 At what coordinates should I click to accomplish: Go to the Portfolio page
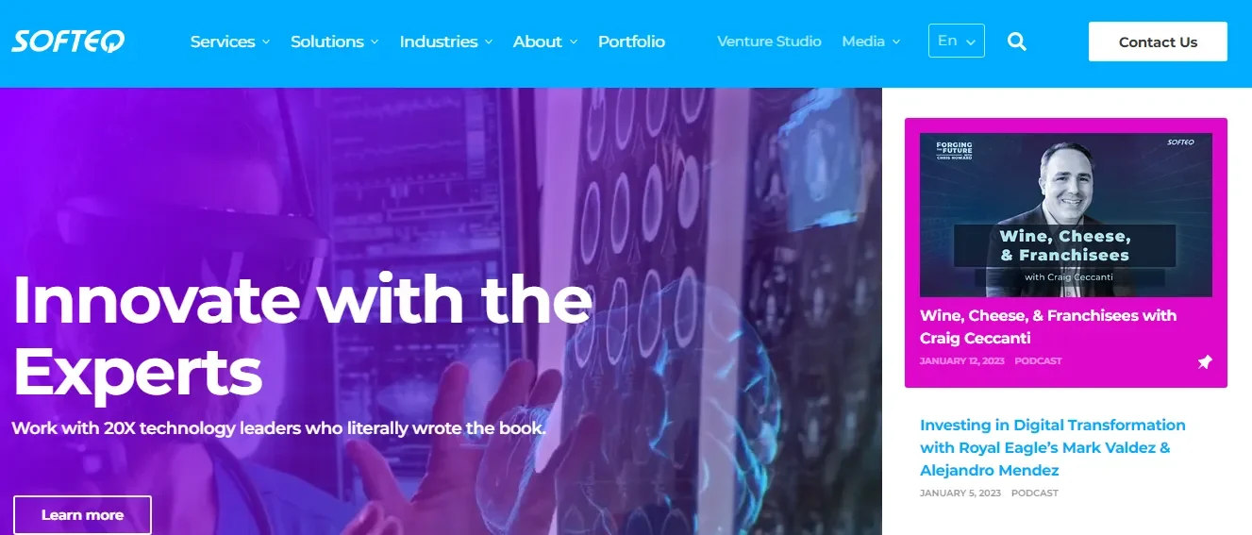click(x=631, y=42)
